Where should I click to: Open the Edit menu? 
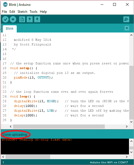[x=12, y=12]
